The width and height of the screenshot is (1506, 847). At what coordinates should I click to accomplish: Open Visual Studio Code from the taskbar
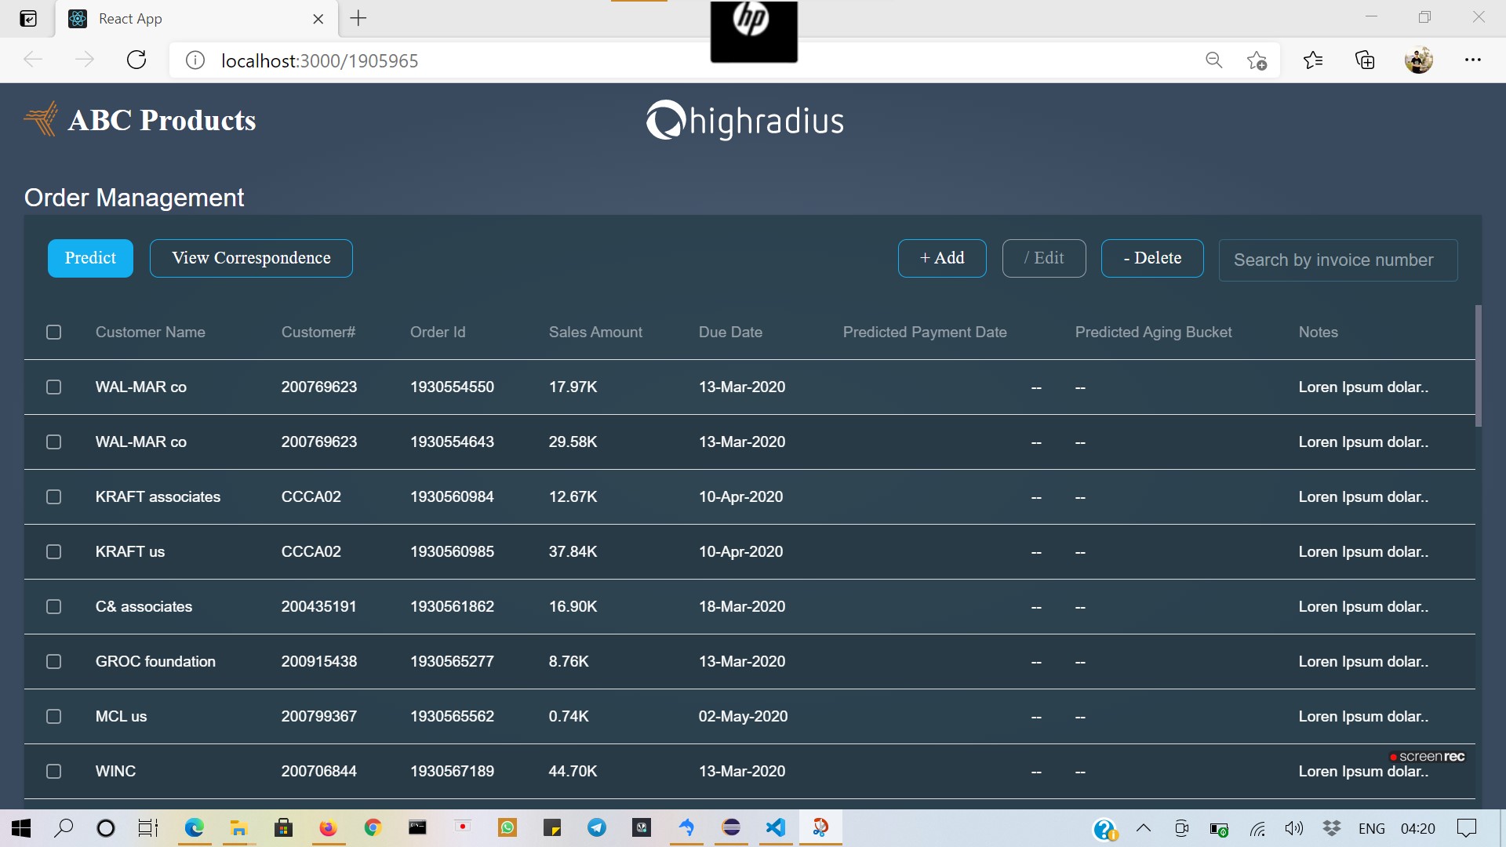775,827
